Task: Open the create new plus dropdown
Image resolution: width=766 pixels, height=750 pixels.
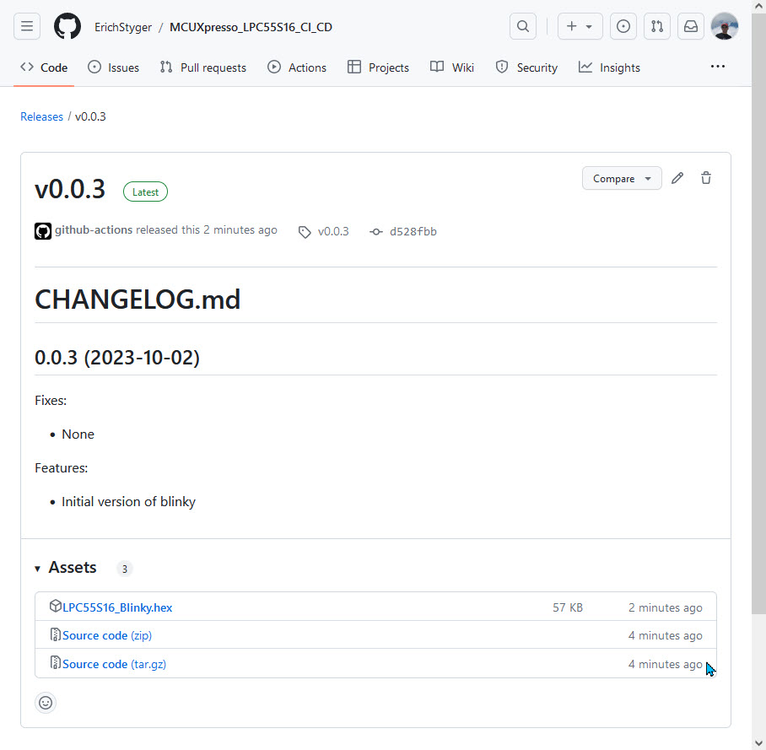Action: 579,26
